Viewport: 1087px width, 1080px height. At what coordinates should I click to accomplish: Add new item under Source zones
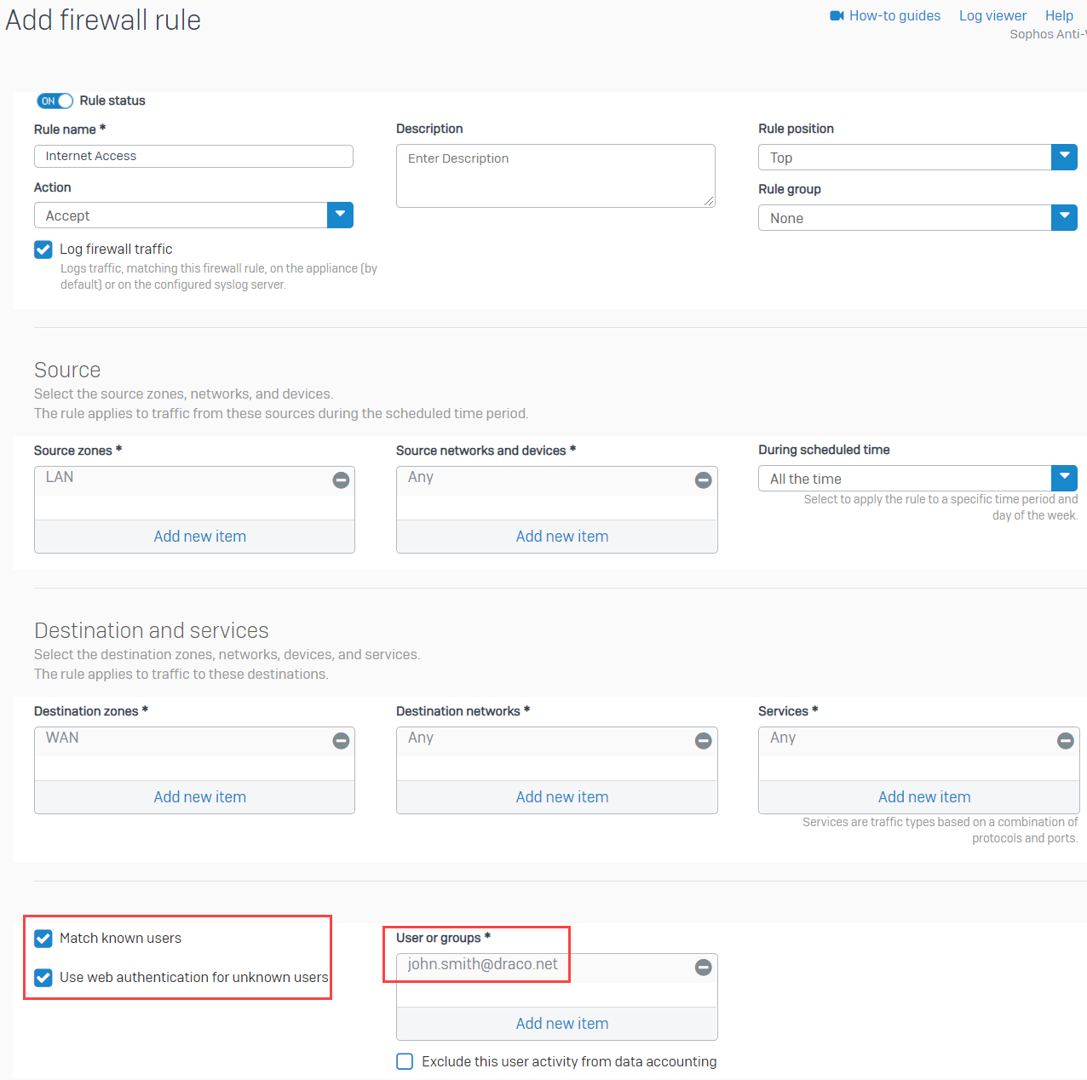click(x=199, y=536)
